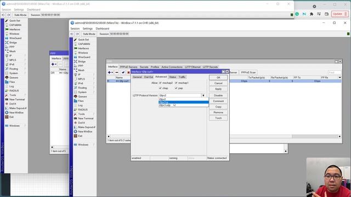Open the Profiles tab in PPP window
351x197 pixels.
tap(155, 67)
